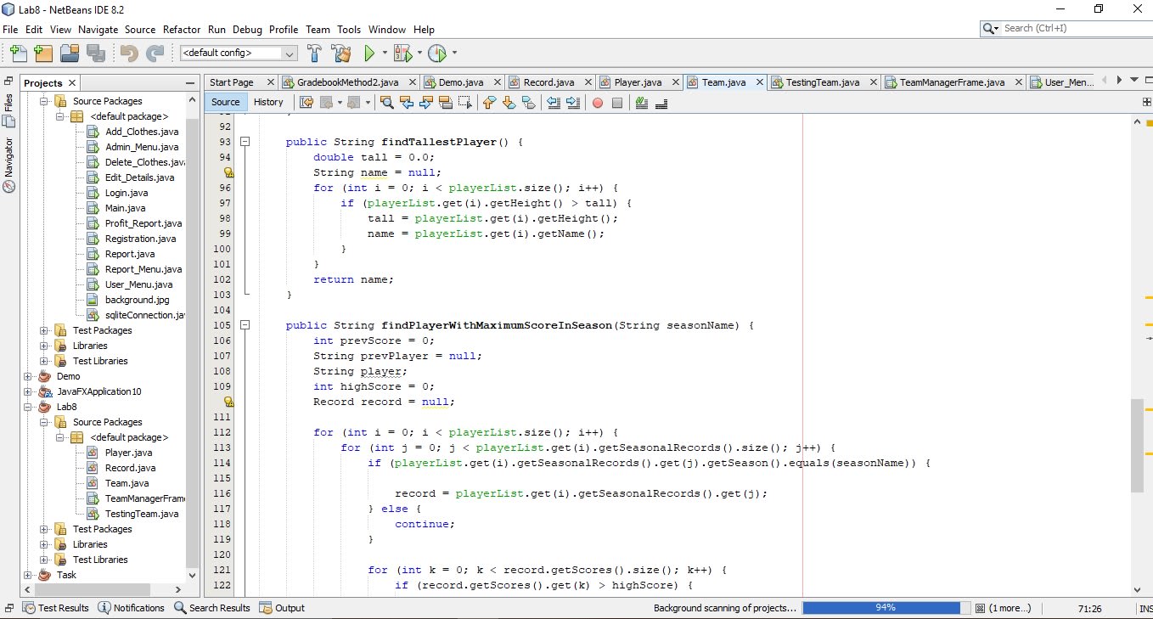Image resolution: width=1153 pixels, height=619 pixels.
Task: Click the Build Project hammer icon
Action: (315, 53)
